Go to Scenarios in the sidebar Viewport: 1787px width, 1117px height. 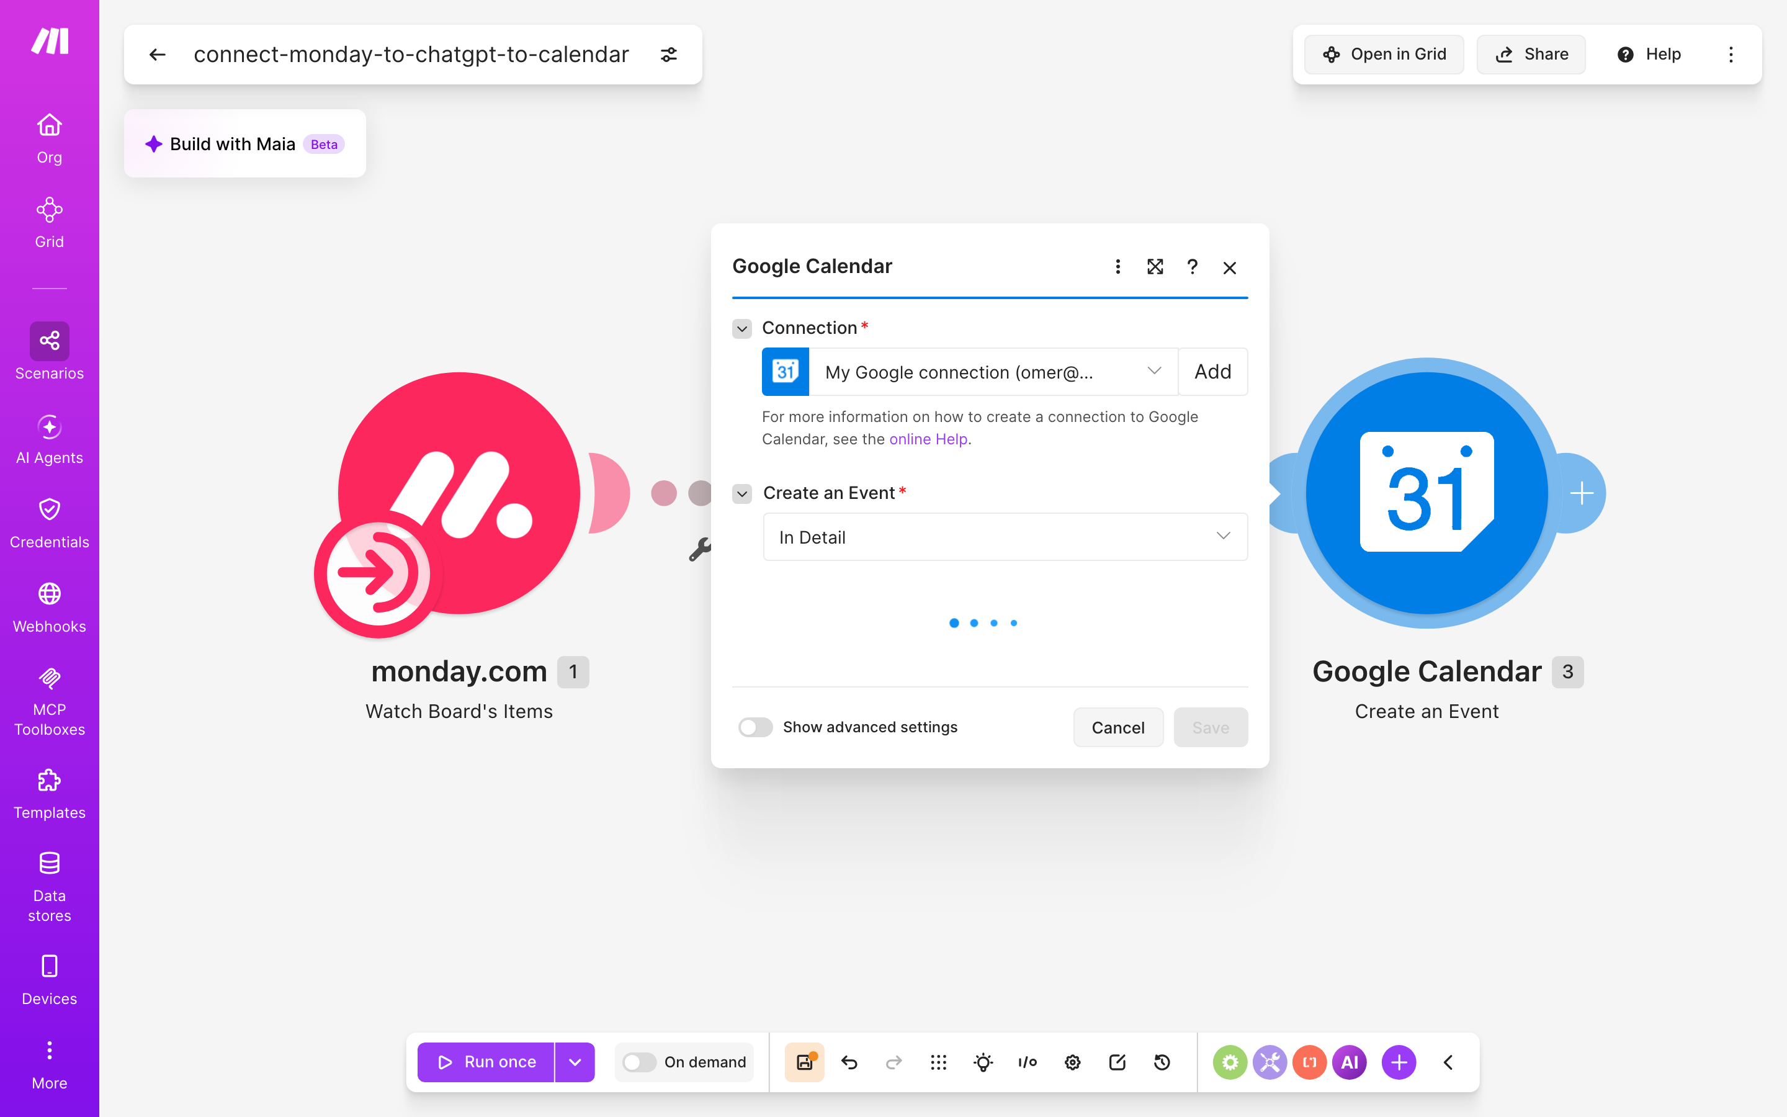click(50, 352)
